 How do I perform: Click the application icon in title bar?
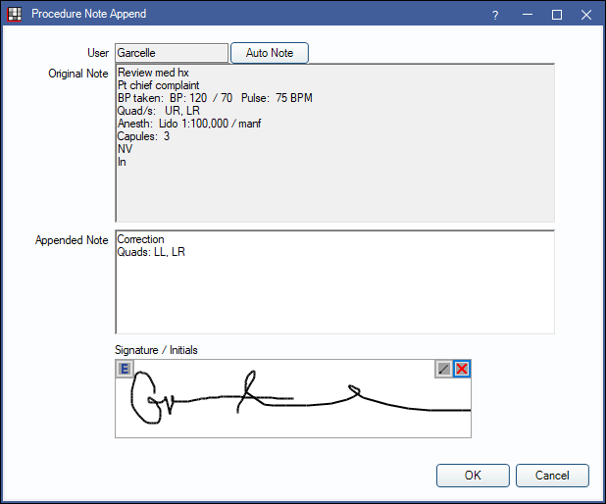tap(14, 15)
